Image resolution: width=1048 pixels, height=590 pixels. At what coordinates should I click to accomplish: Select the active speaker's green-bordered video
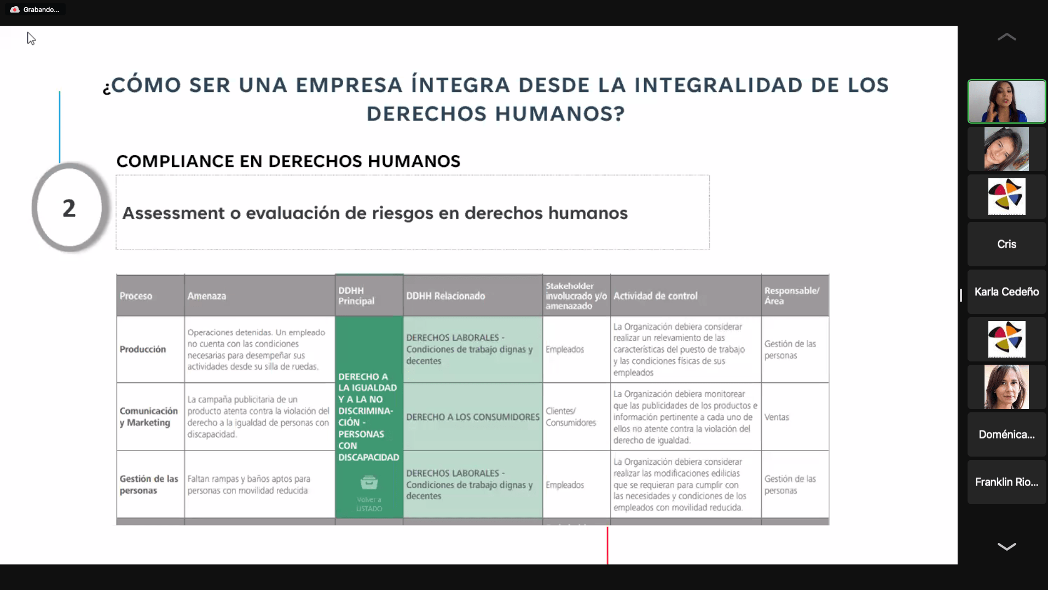1006,102
